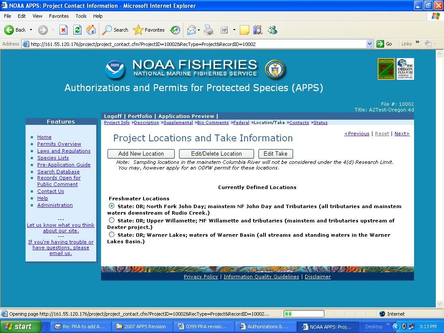The width and height of the screenshot is (444, 333).
Task: Select North Fork John Day location radio
Action: [x=111, y=206]
